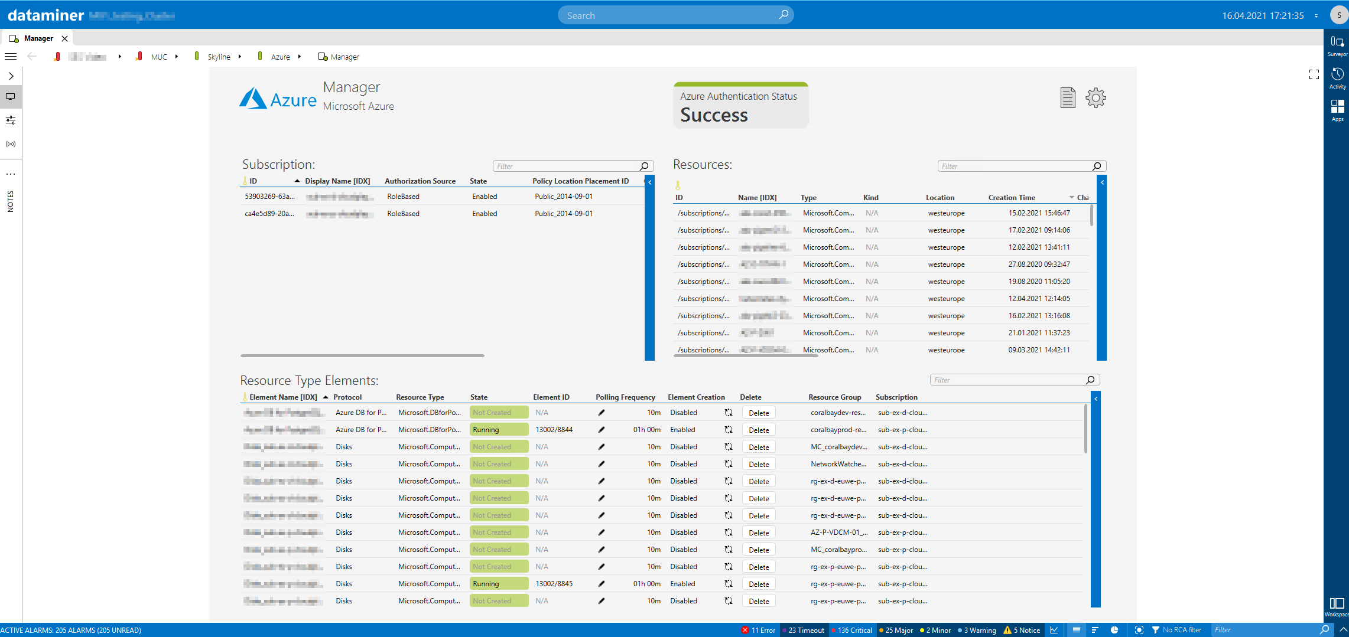Sort by Element Name [IDX] column
The image size is (1349, 637).
pyautogui.click(x=283, y=397)
